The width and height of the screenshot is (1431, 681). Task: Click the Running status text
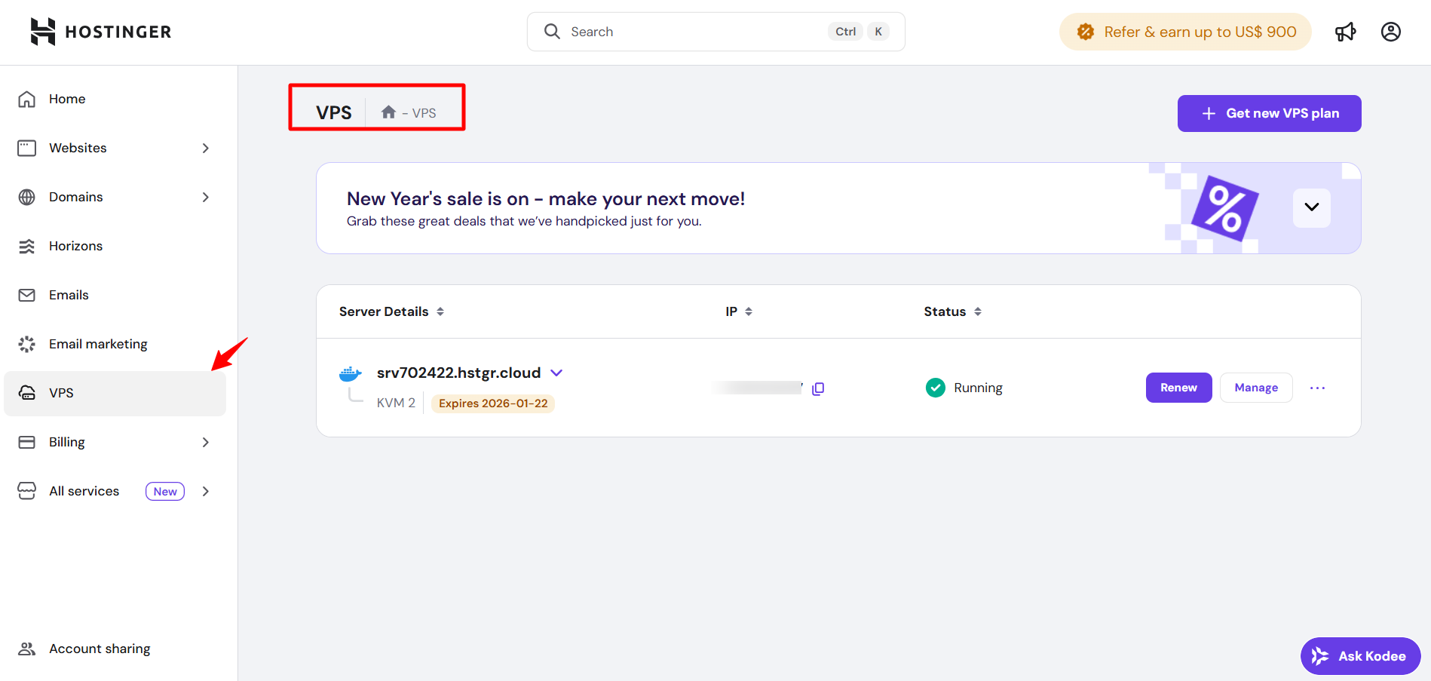click(x=978, y=388)
